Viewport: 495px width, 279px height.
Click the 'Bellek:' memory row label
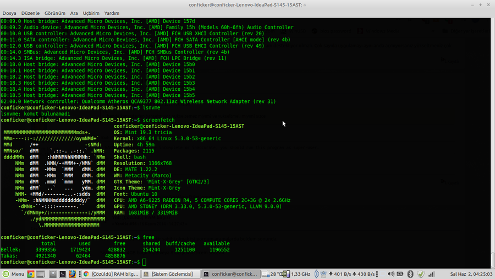pos(11,250)
